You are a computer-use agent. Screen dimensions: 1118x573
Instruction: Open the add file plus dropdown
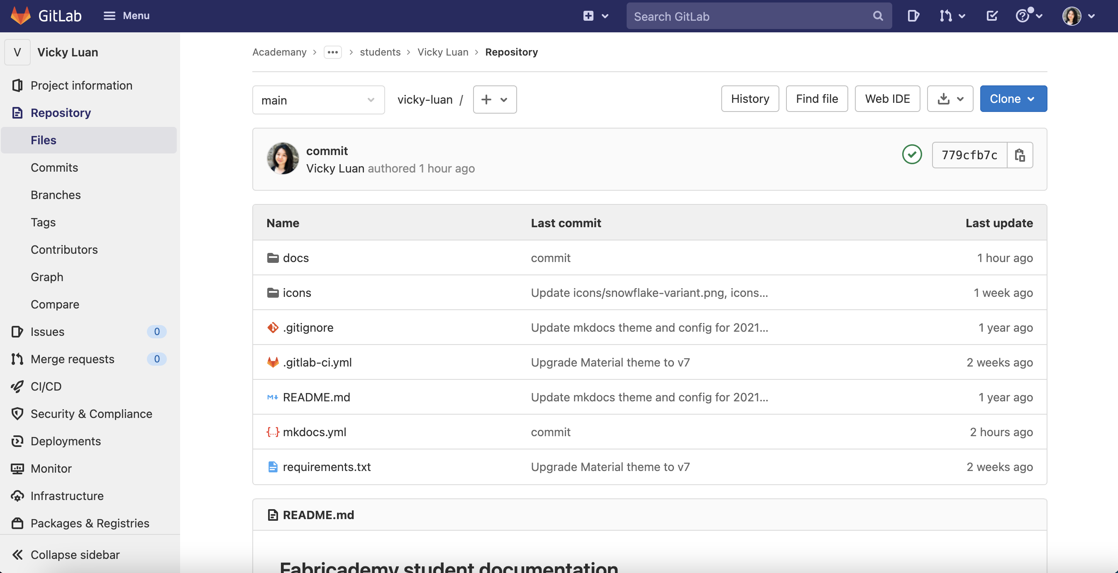(x=495, y=100)
